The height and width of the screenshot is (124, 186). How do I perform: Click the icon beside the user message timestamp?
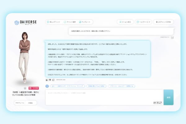point(172,38)
